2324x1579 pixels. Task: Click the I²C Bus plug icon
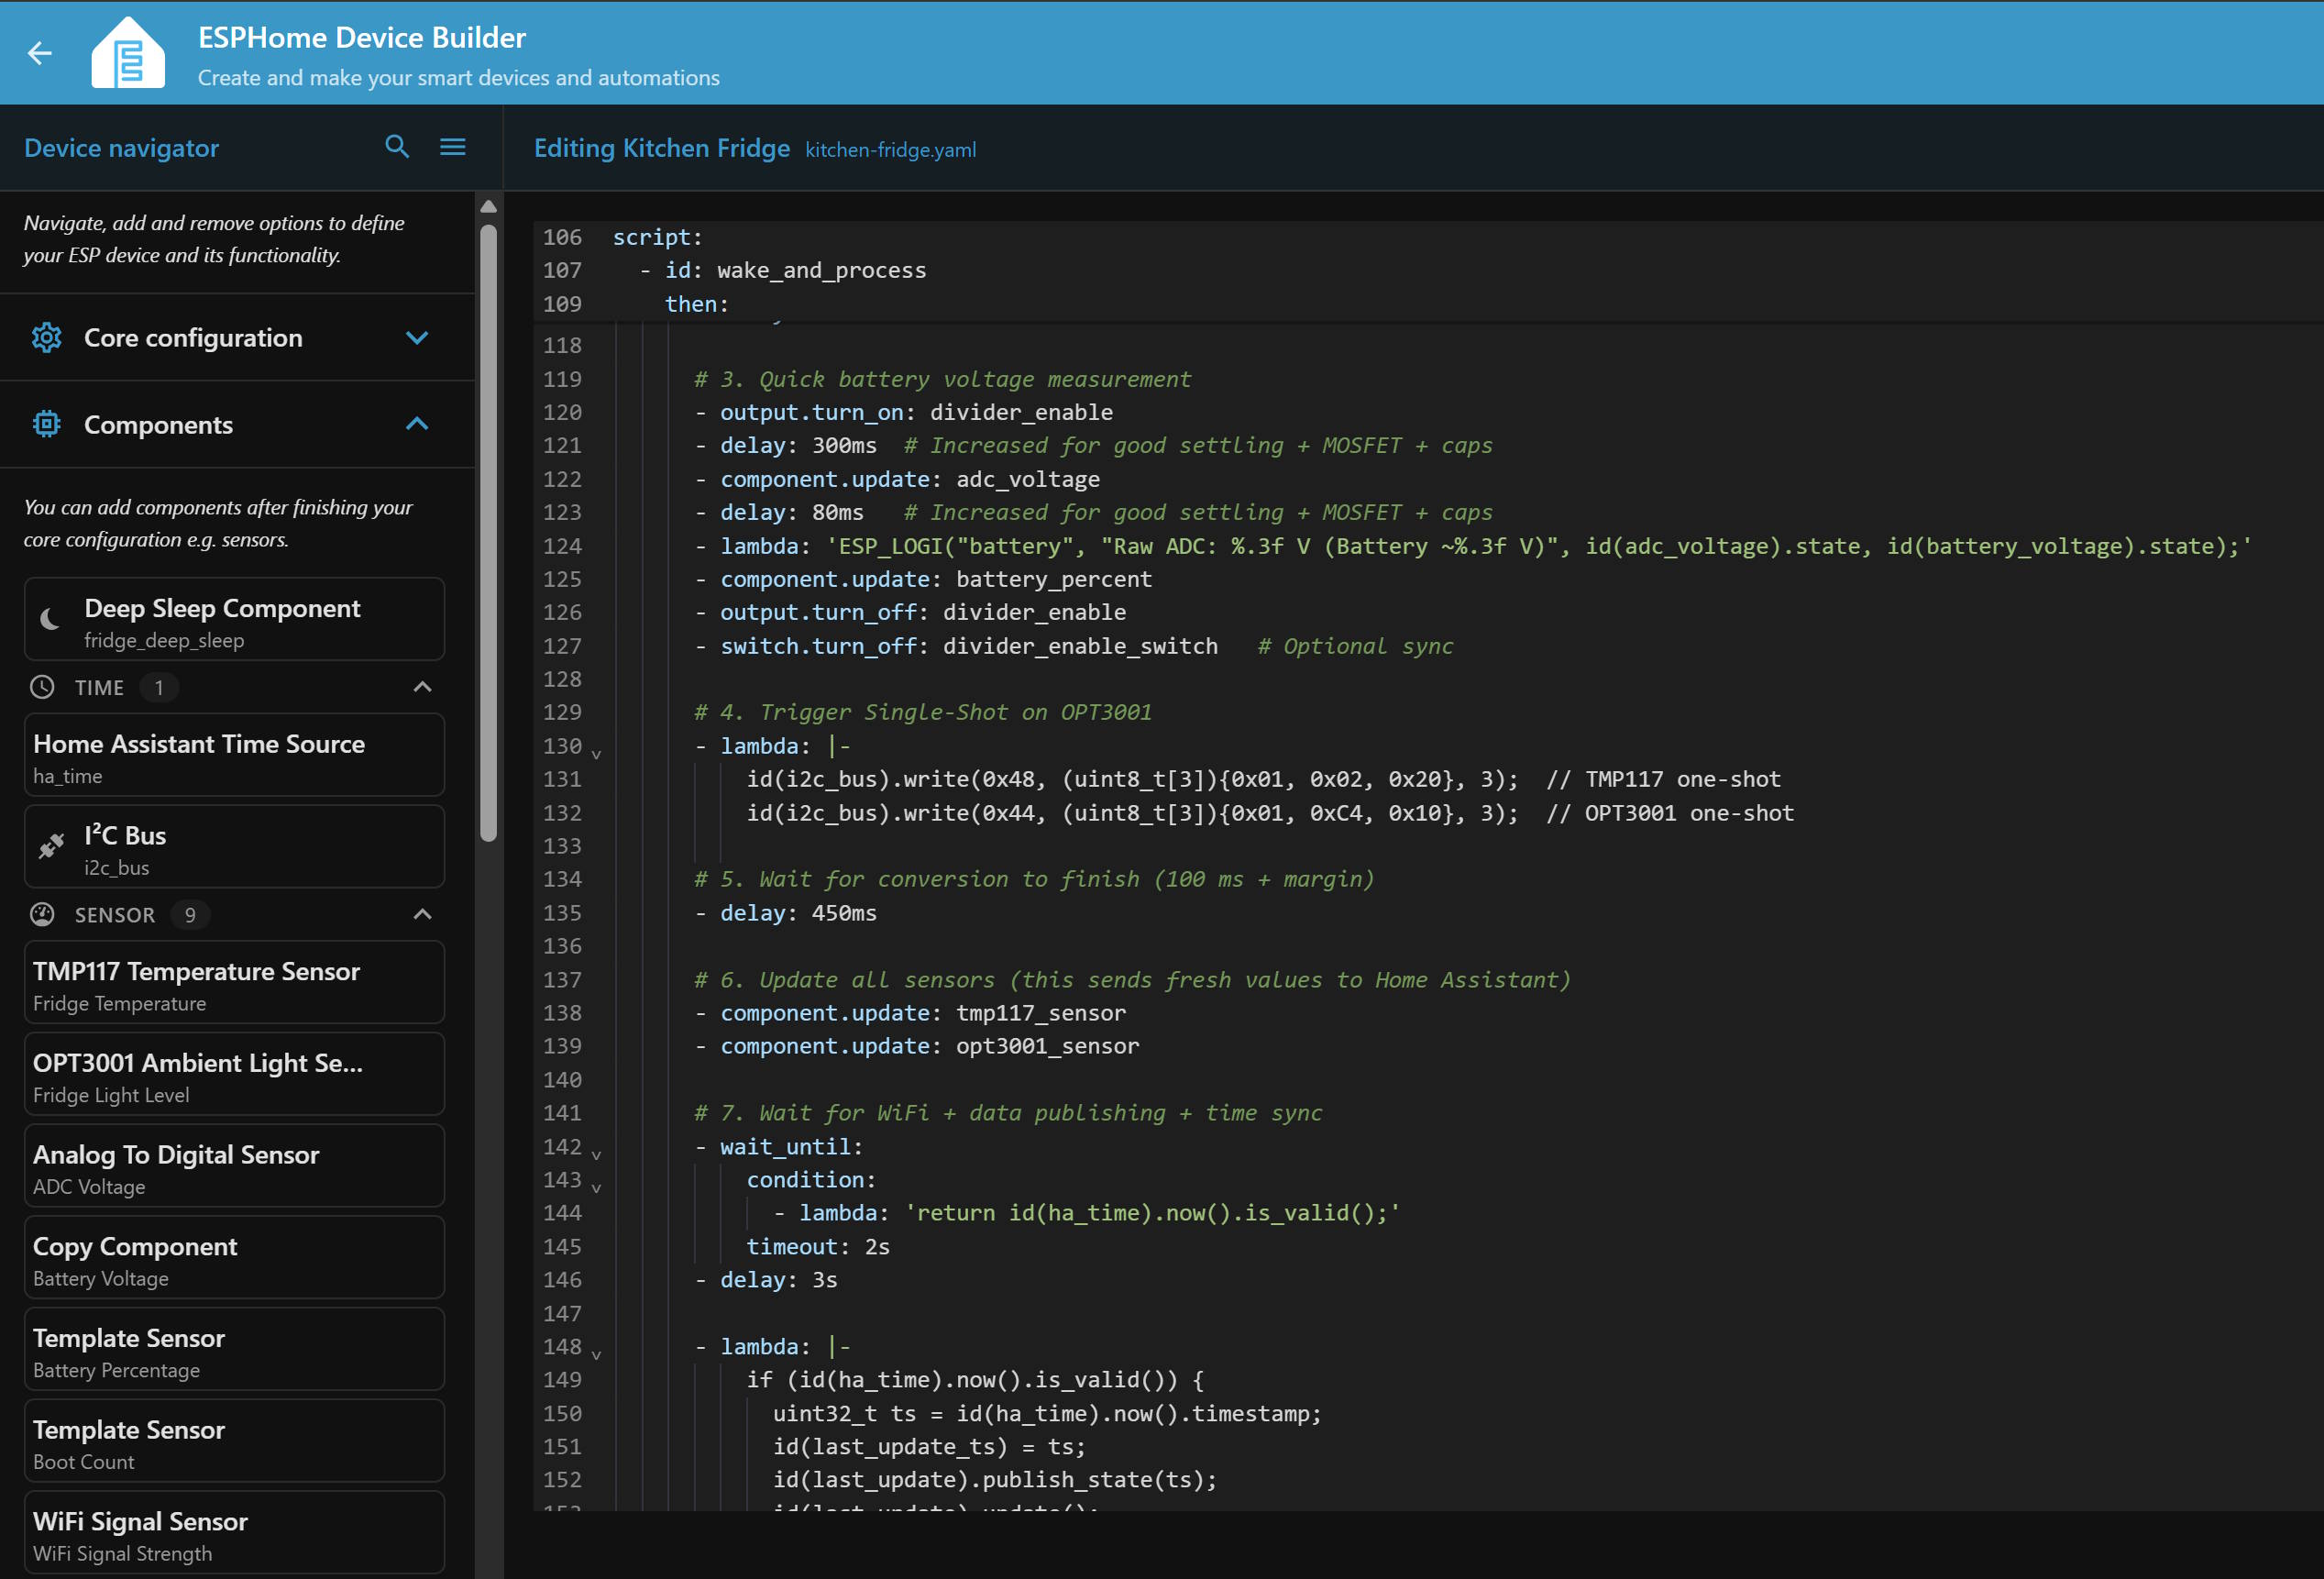[51, 846]
